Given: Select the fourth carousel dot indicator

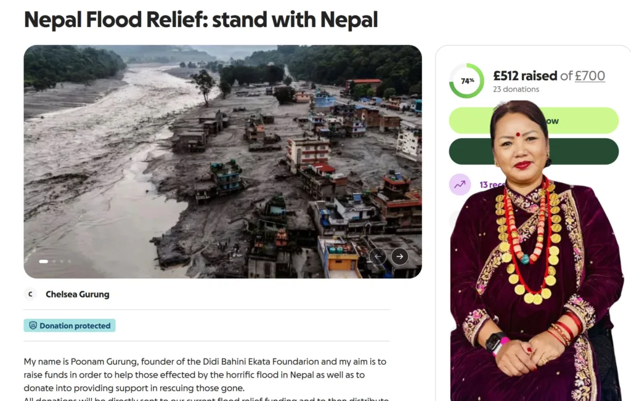Looking at the screenshot, I should pyautogui.click(x=69, y=261).
